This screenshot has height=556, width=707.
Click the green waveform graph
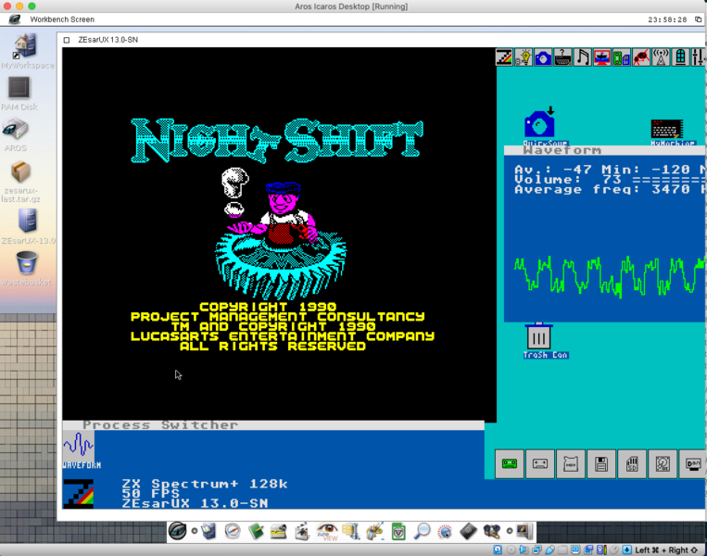pos(609,276)
